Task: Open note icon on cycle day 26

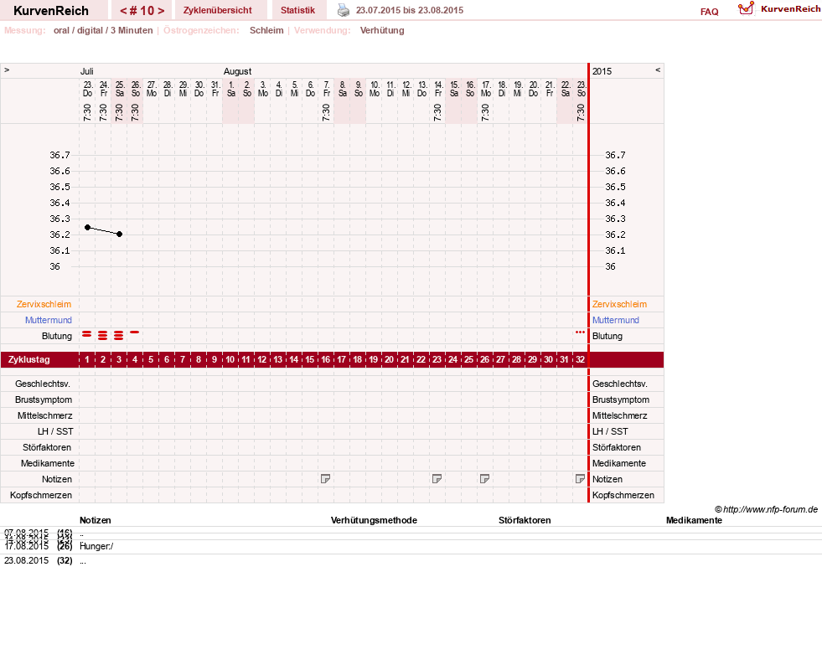Action: pyautogui.click(x=485, y=479)
